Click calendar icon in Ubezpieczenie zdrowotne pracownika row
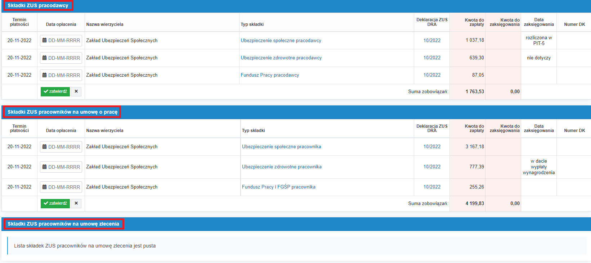The width and height of the screenshot is (591, 263). (x=45, y=167)
